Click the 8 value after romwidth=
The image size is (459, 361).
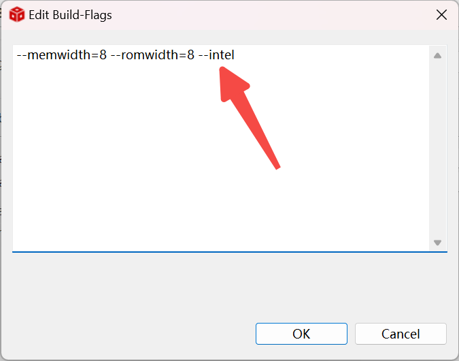tap(190, 55)
